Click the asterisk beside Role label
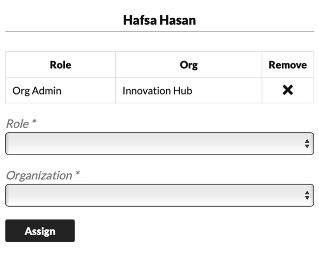Viewport: 319px width, 278px height. tap(34, 123)
